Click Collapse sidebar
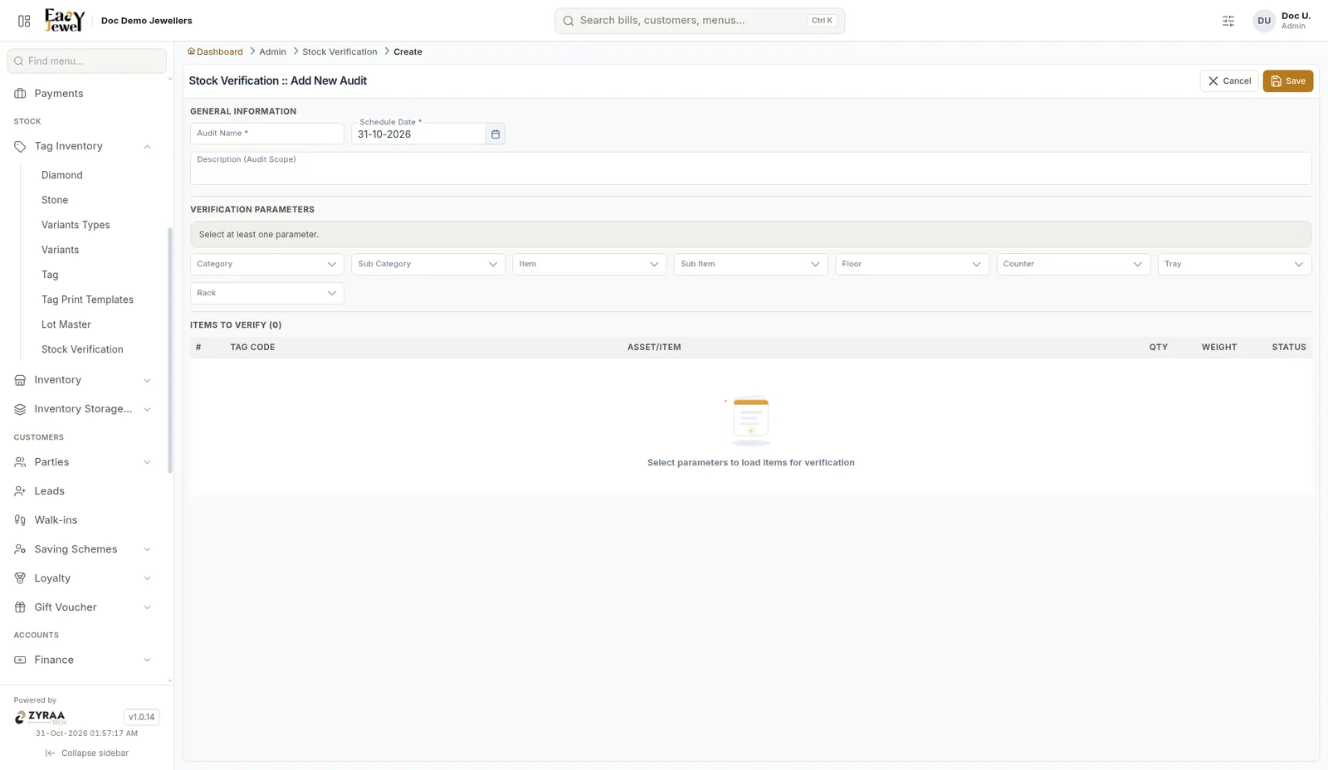Image resolution: width=1328 pixels, height=770 pixels. pyautogui.click(x=87, y=753)
